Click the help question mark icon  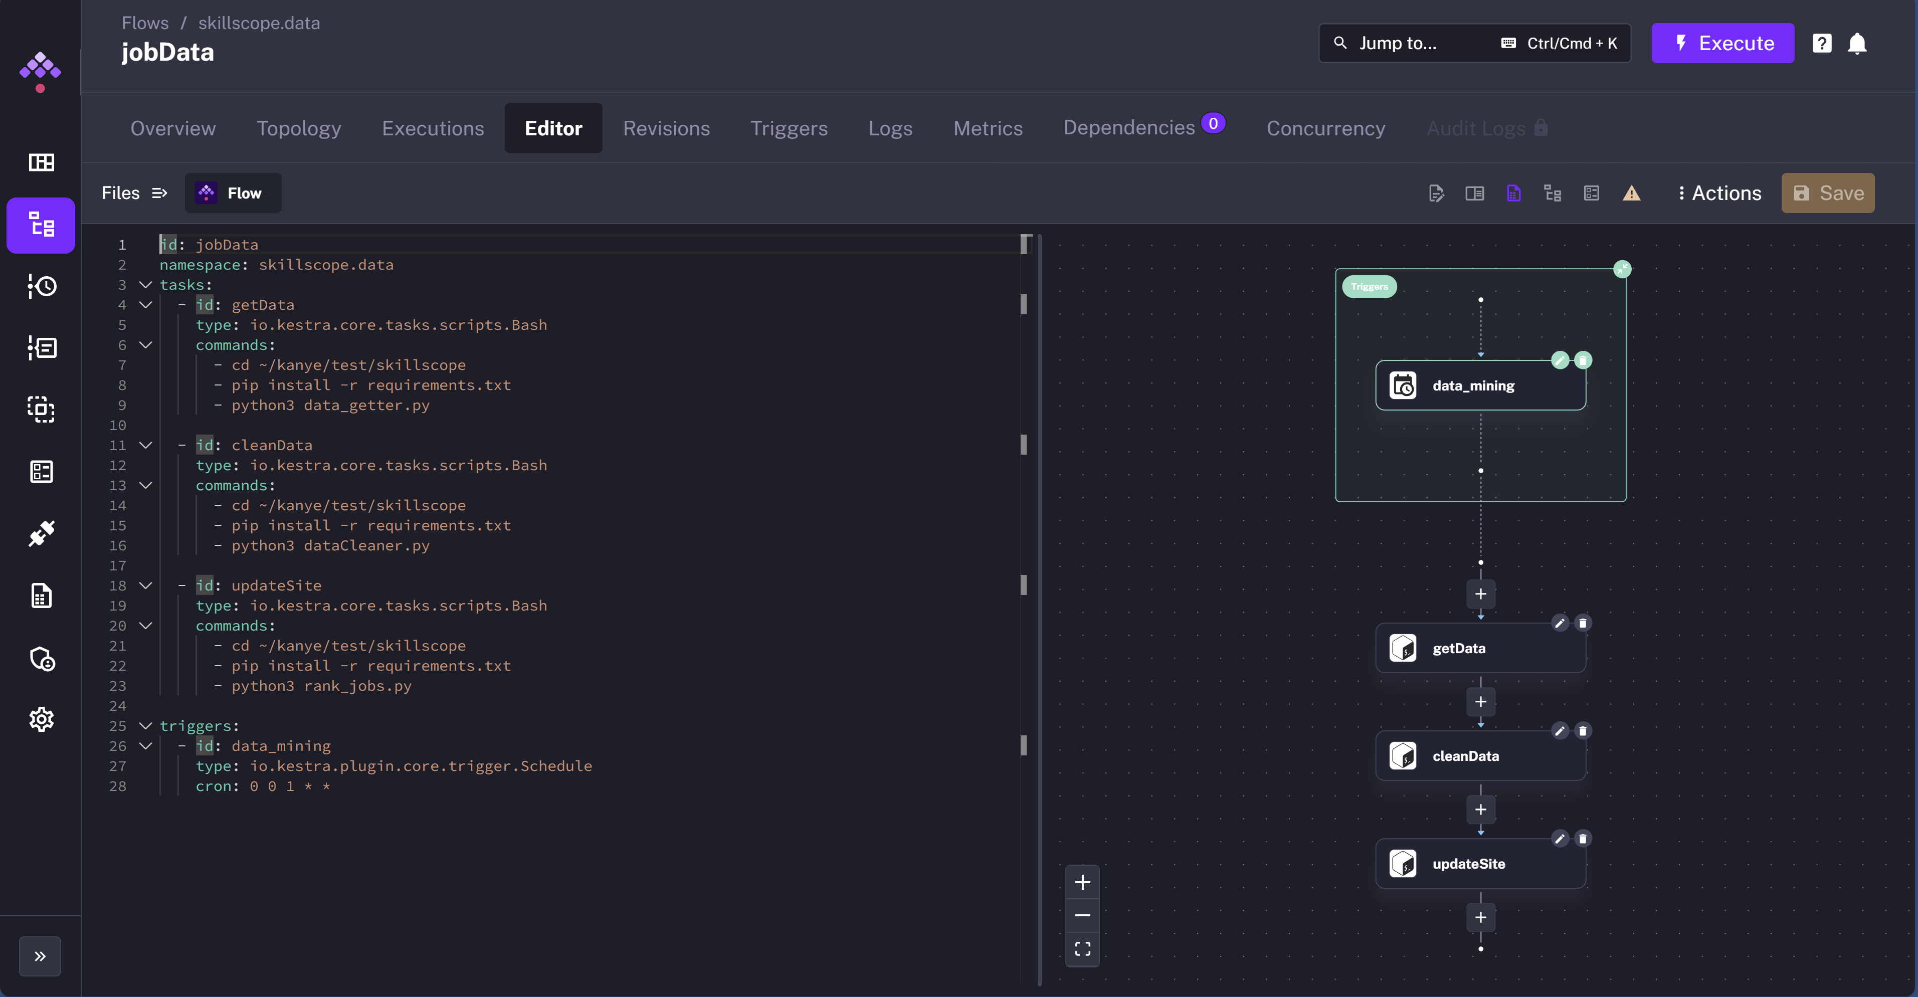[x=1821, y=43]
